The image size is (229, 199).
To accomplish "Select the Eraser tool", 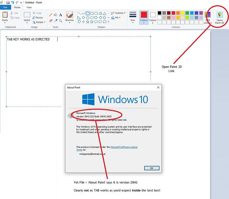I will pyautogui.click(x=51, y=21).
